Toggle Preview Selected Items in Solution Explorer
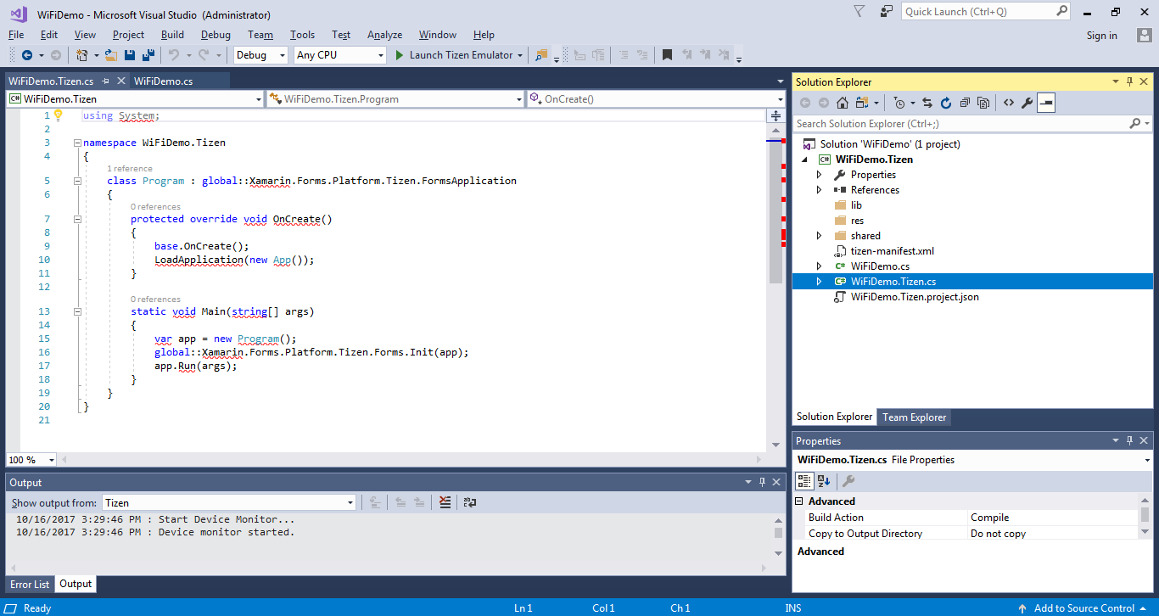 coord(1046,103)
